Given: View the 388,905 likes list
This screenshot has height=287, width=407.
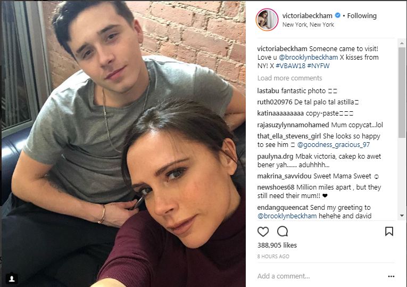Looking at the screenshot, I should tap(277, 245).
